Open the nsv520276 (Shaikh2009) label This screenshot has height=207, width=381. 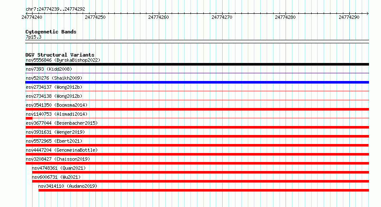point(54,78)
